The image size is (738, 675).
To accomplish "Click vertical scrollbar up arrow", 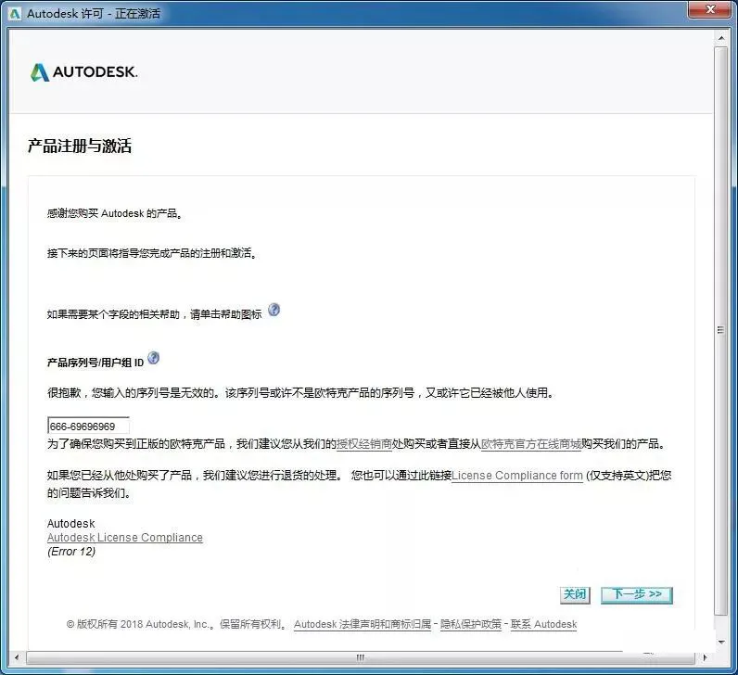I will pos(721,38).
